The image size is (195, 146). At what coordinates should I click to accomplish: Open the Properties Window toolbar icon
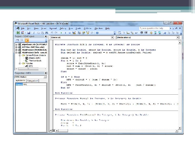click(x=83, y=33)
